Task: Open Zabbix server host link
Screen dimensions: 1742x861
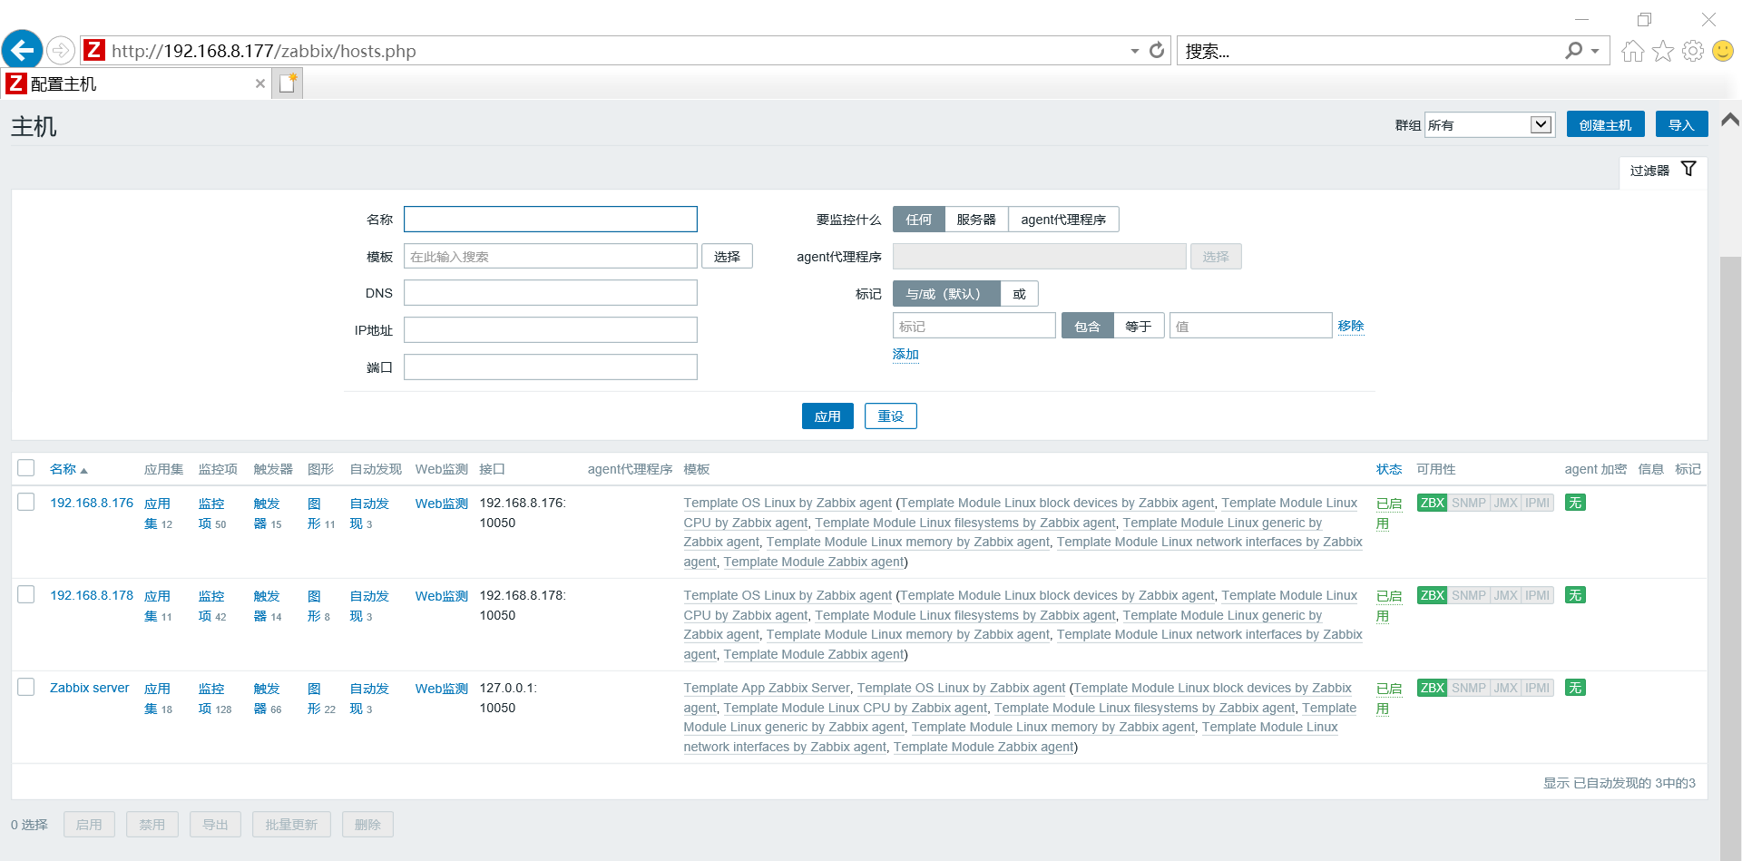Action: (x=90, y=688)
